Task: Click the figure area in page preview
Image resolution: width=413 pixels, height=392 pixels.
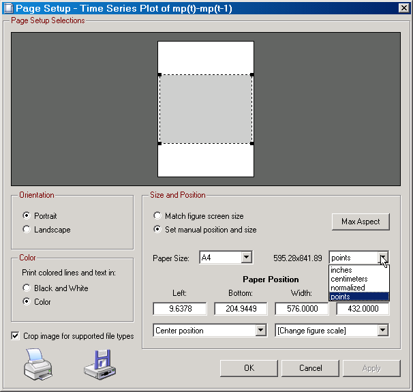Action: click(206, 109)
